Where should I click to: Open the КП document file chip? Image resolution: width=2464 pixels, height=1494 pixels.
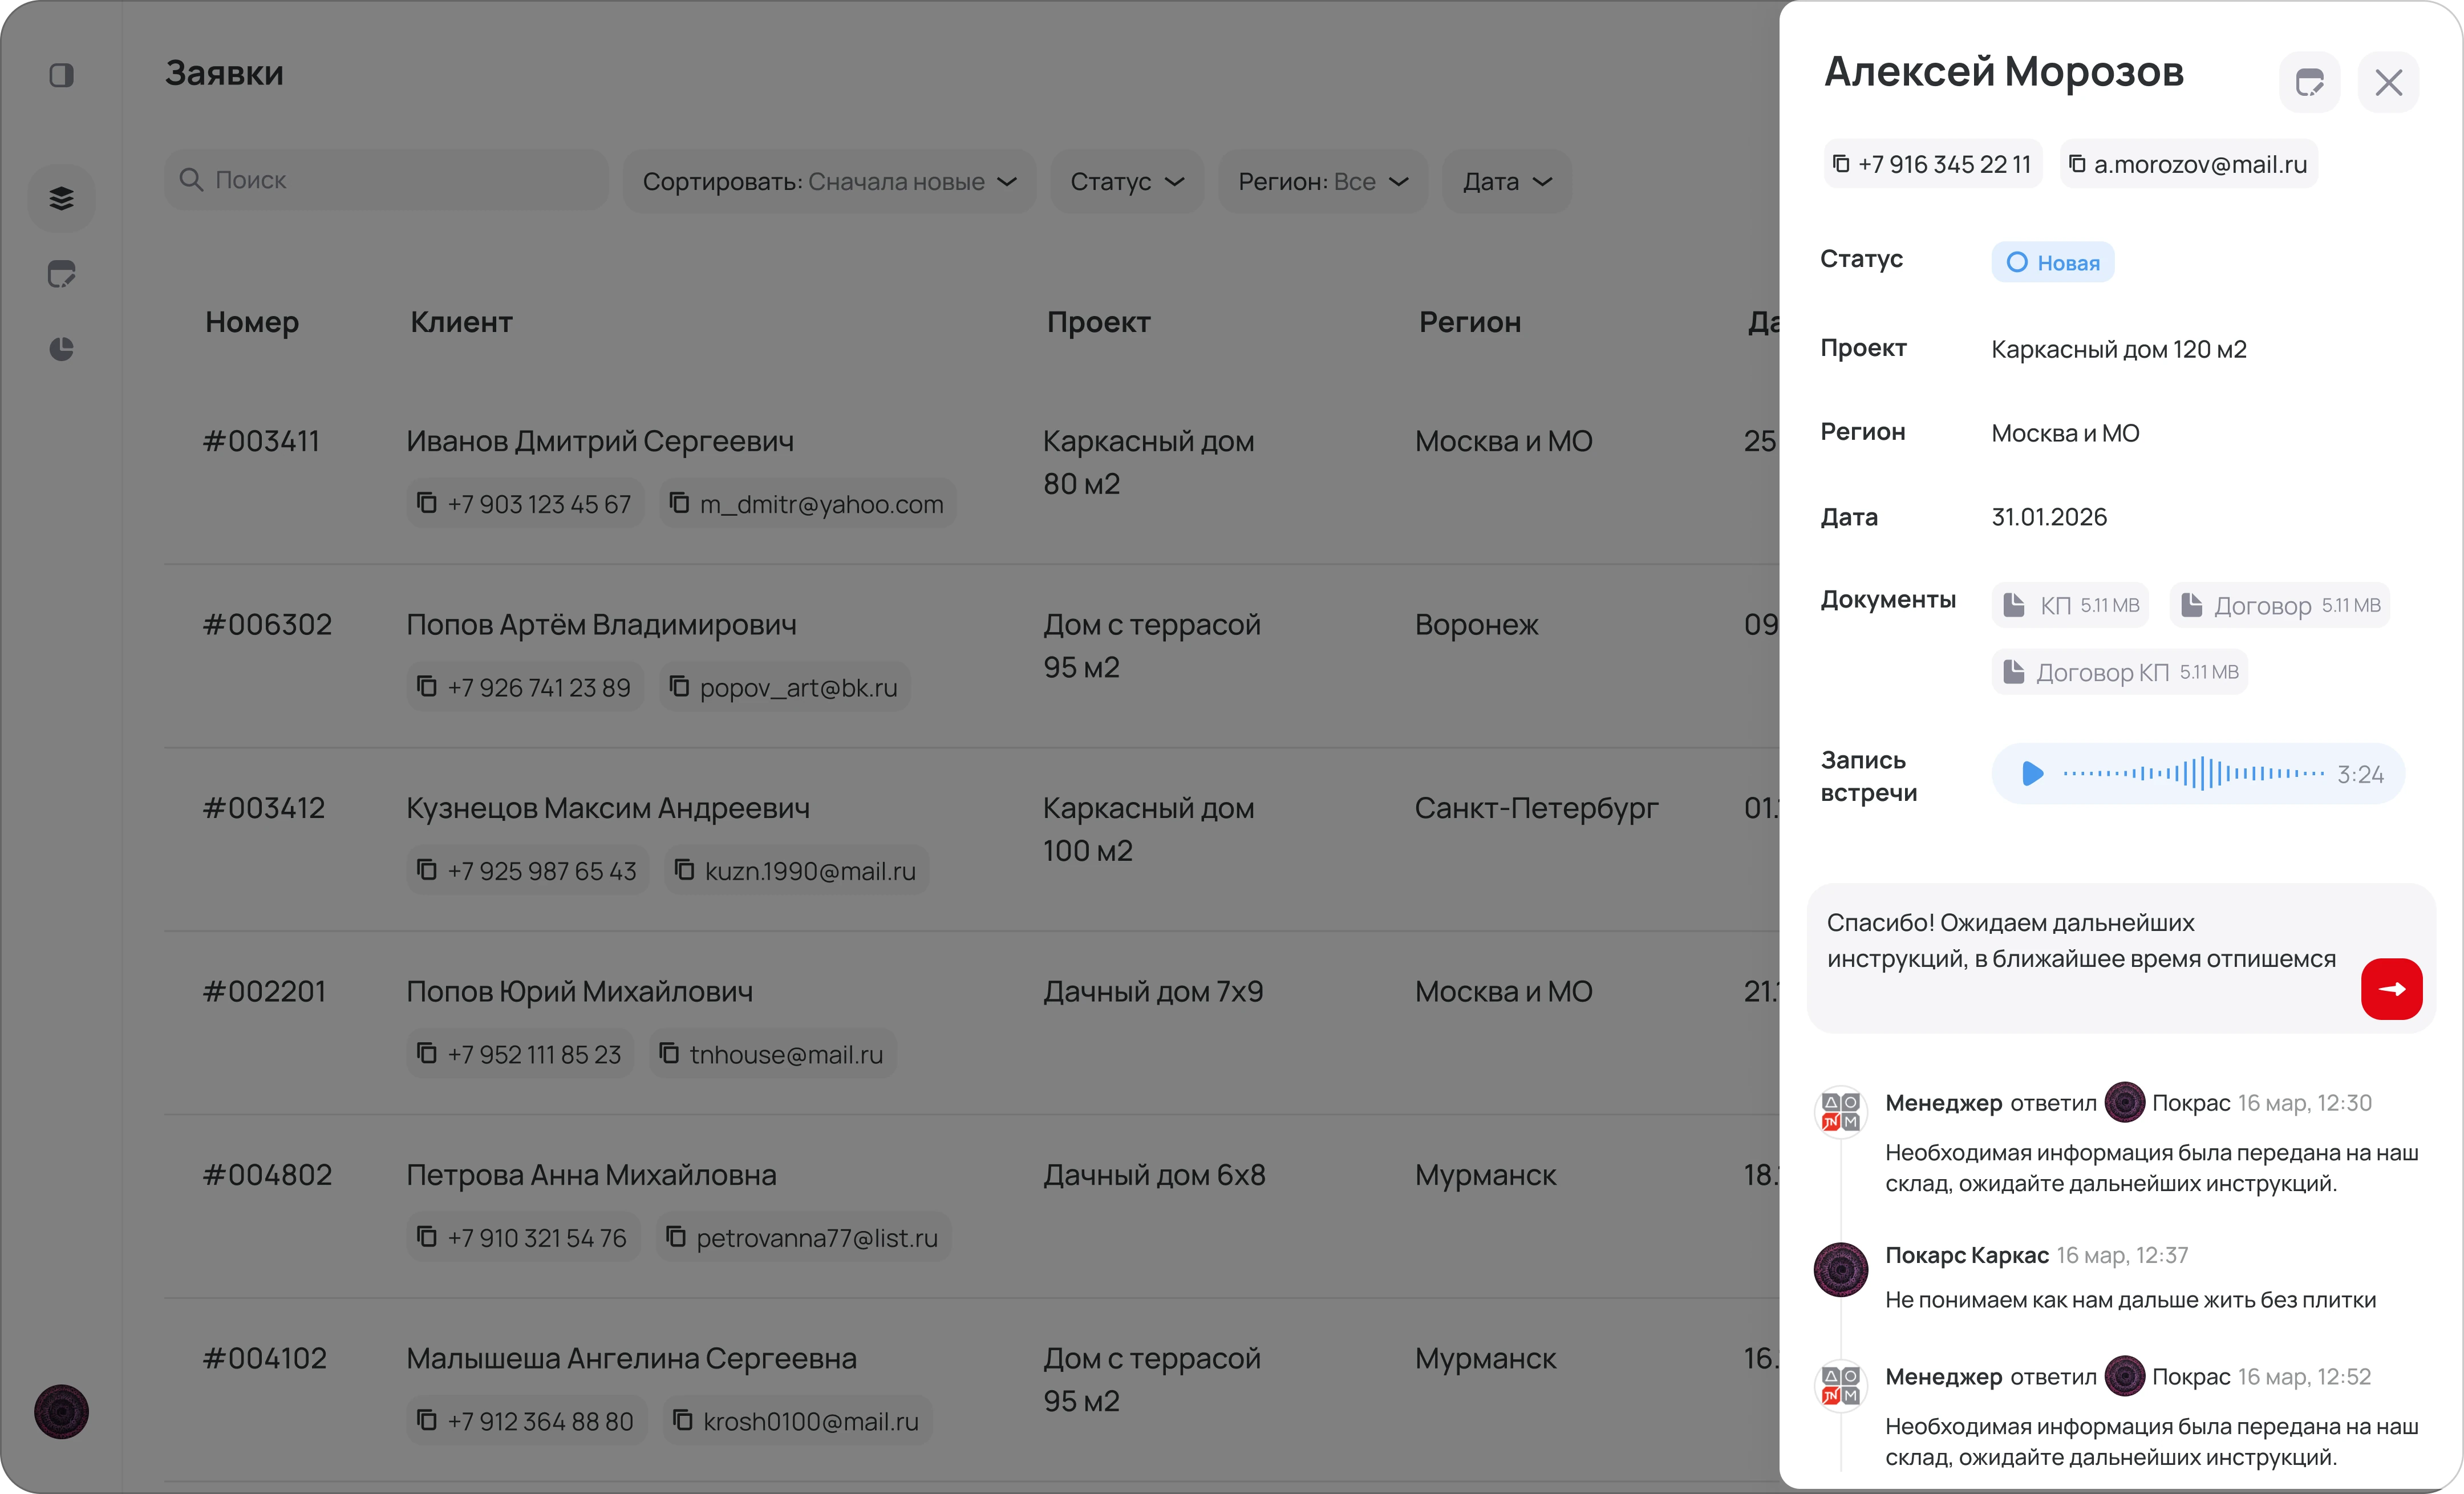click(x=2070, y=605)
